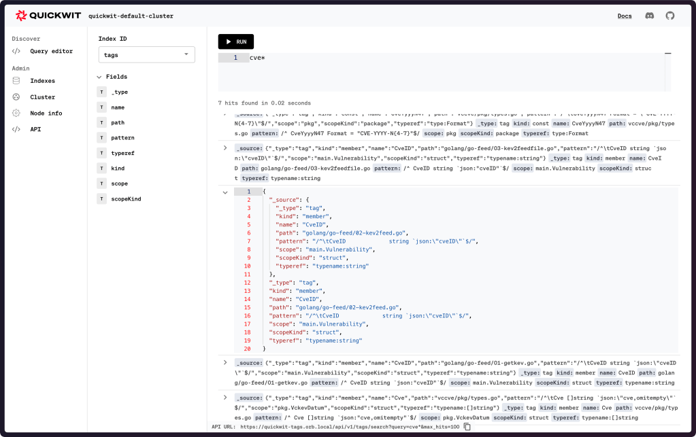Navigate to Node info page
Viewport: 696px width, 437px height.
click(46, 113)
